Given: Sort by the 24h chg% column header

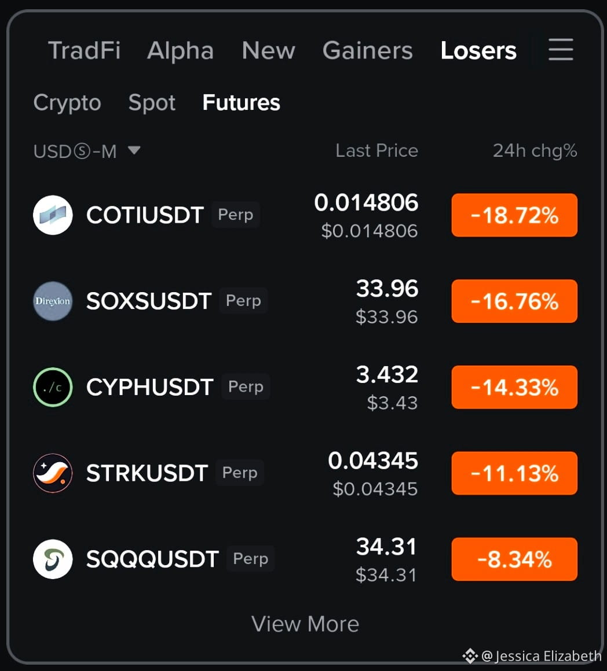Looking at the screenshot, I should click(x=535, y=150).
